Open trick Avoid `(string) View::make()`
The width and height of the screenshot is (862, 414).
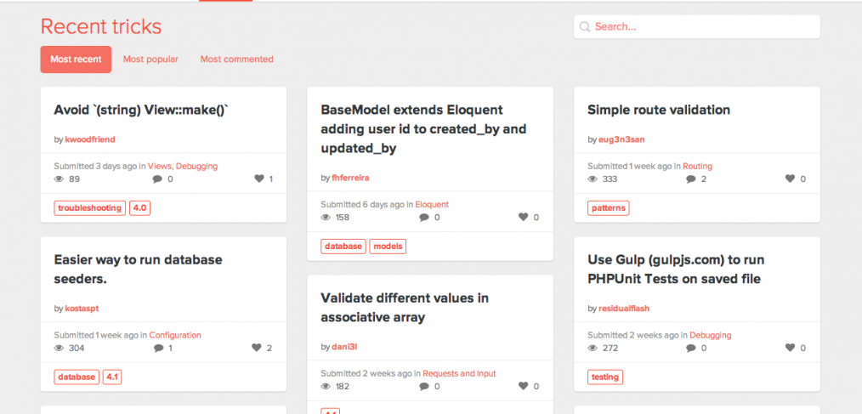tap(141, 110)
